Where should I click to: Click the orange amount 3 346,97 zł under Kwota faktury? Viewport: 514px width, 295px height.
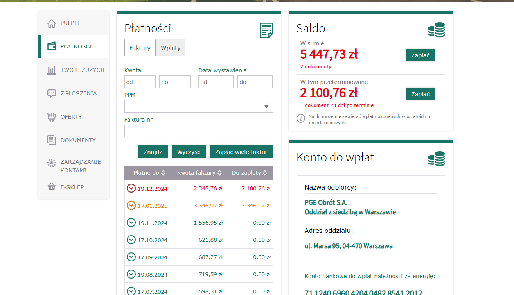coord(208,206)
